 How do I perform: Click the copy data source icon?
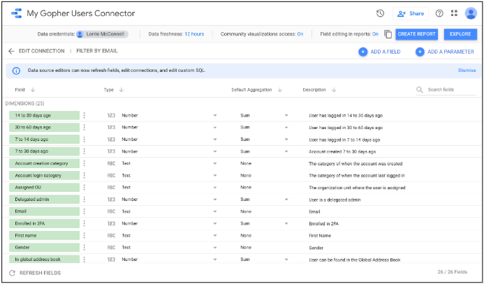(x=388, y=34)
